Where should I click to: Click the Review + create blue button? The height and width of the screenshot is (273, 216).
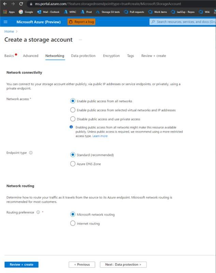click(21, 264)
